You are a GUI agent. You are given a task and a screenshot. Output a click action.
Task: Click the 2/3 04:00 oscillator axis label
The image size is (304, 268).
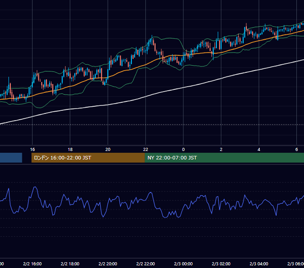[259, 264]
